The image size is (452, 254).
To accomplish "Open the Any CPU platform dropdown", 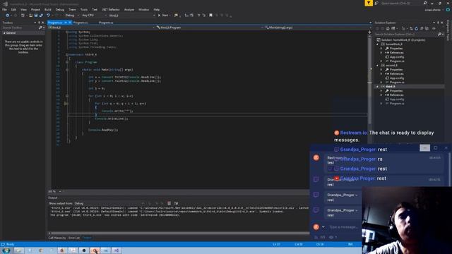I will 94,16.
